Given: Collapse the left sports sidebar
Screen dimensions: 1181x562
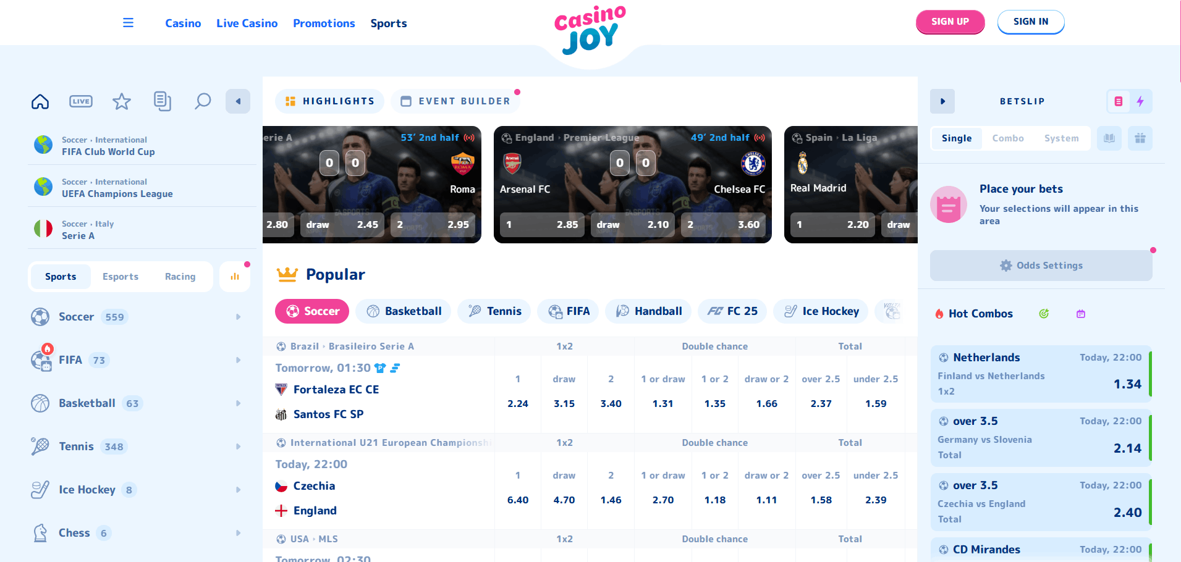Looking at the screenshot, I should [x=238, y=101].
